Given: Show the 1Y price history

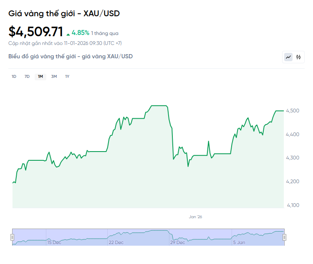Looking at the screenshot, I should (x=67, y=77).
